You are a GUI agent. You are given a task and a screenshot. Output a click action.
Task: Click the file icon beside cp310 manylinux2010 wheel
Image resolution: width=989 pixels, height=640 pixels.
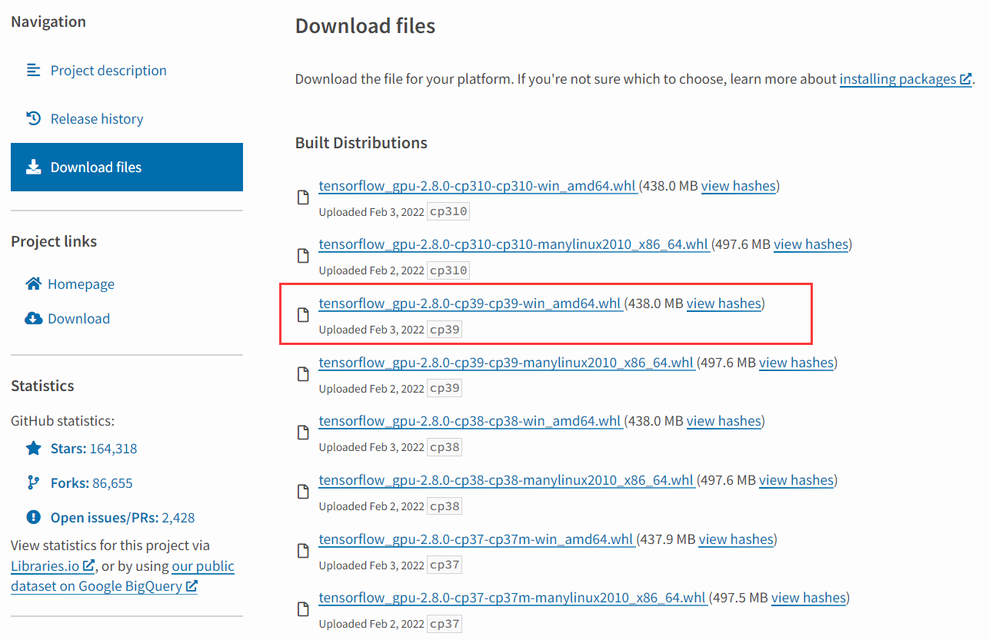[303, 257]
